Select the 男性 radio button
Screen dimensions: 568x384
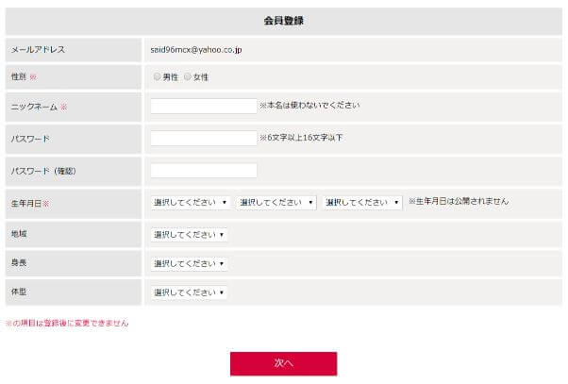(157, 76)
